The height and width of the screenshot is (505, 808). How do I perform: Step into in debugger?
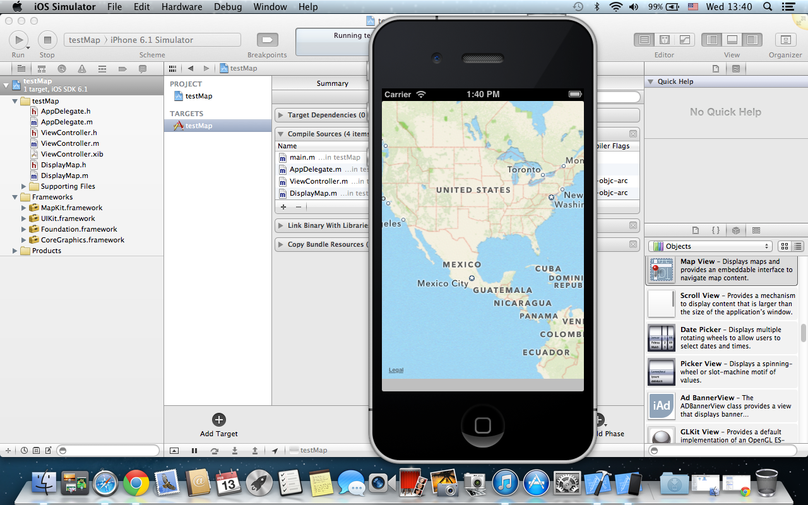(x=235, y=451)
